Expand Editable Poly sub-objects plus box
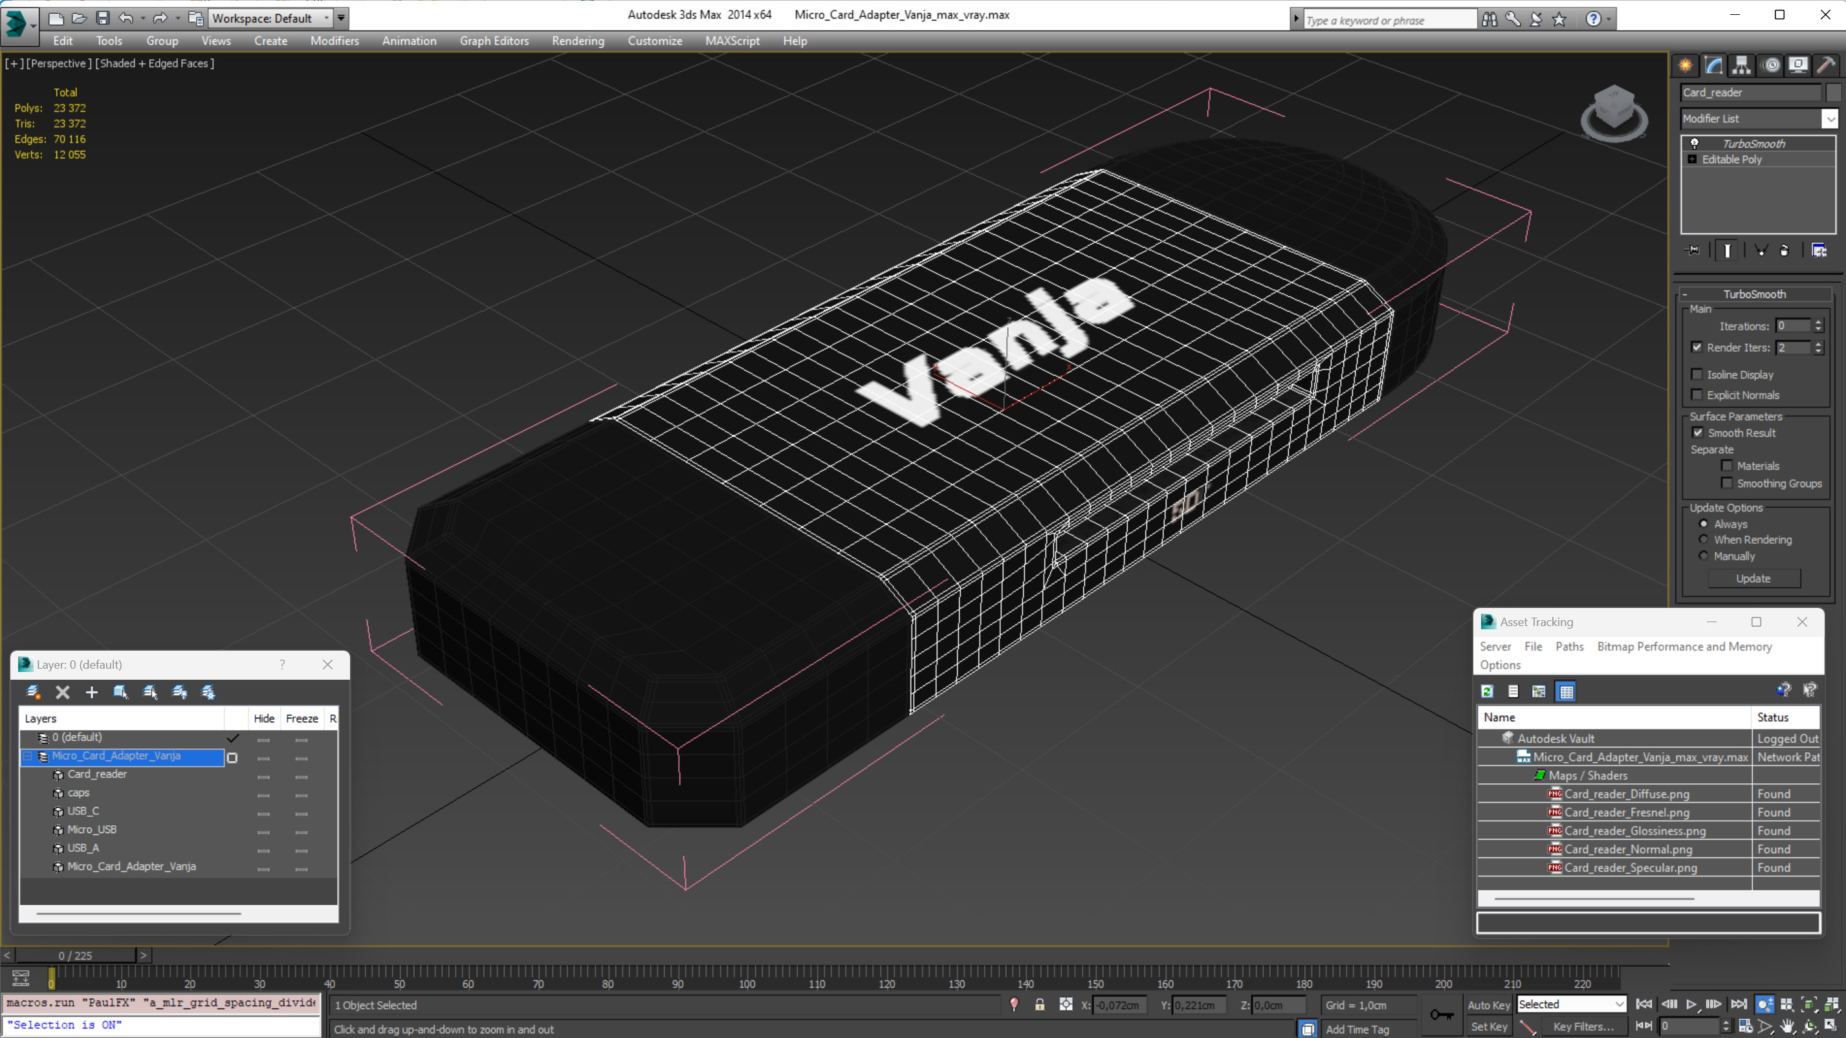This screenshot has height=1038, width=1846. (1692, 159)
